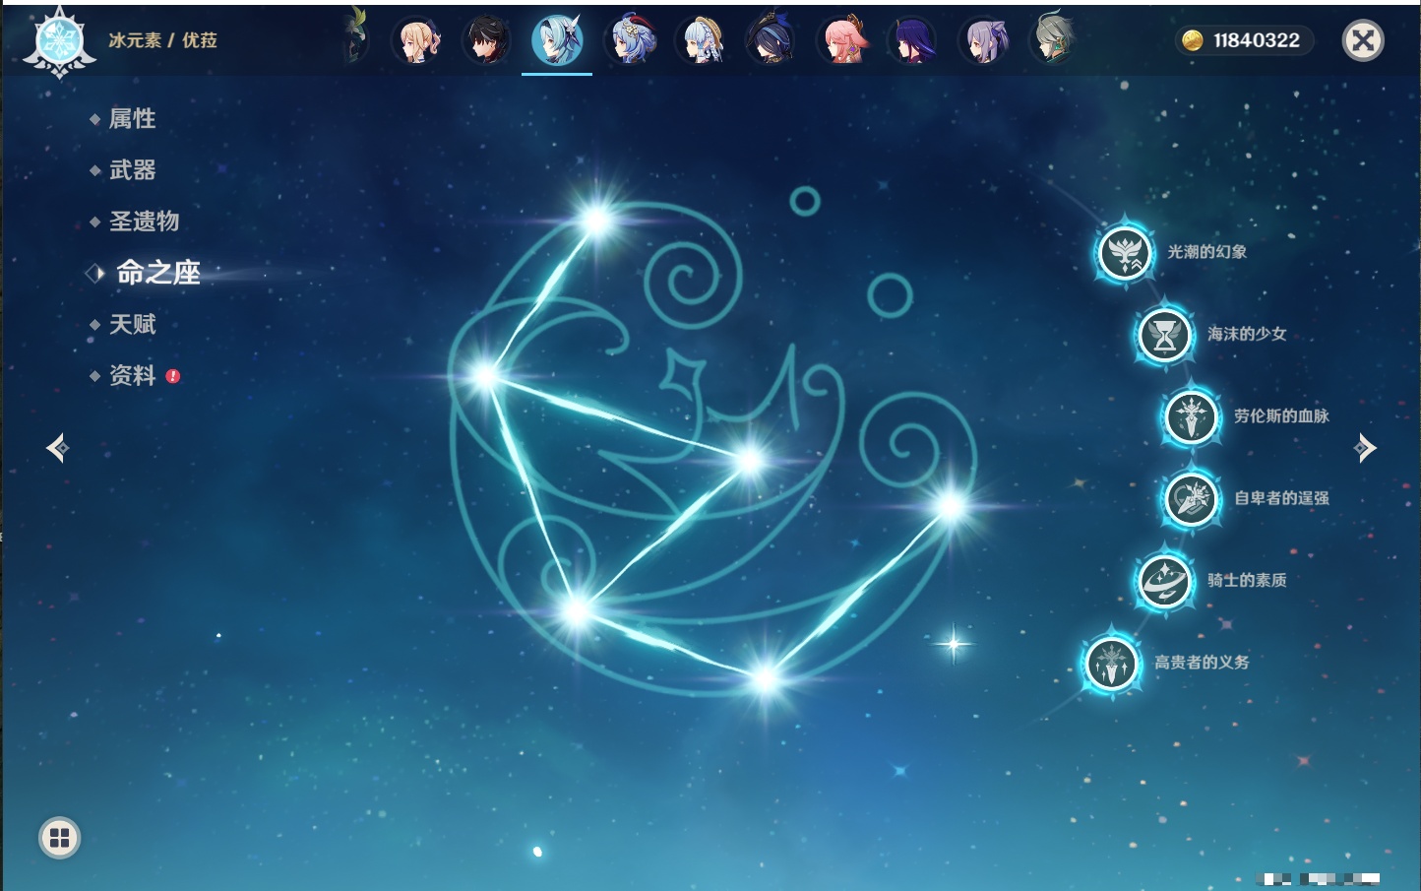This screenshot has width=1421, height=891.
Task: Go to previous character with left arrow
Action: [x=57, y=448]
